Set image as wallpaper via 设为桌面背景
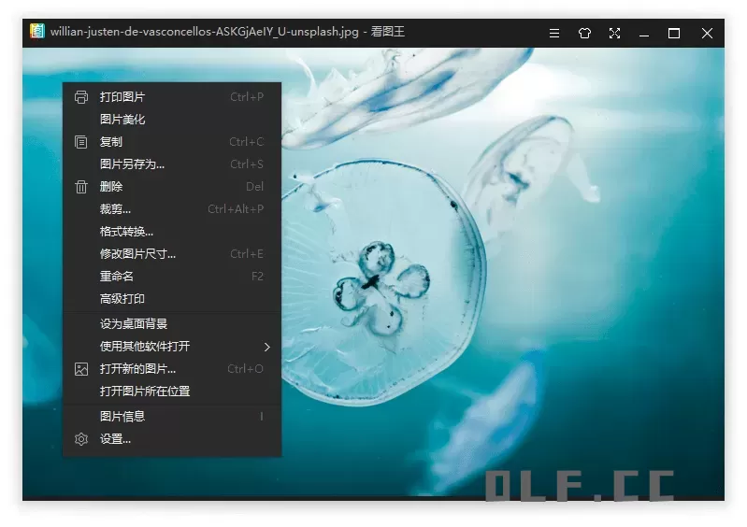This screenshot has height=527, width=747. point(134,324)
